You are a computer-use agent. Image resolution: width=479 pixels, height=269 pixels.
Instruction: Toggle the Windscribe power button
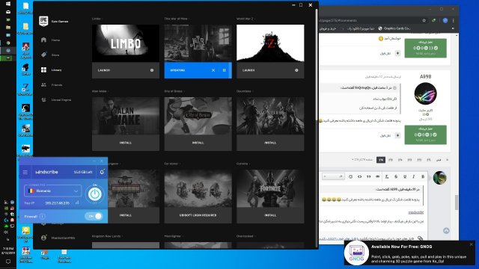[x=95, y=194]
